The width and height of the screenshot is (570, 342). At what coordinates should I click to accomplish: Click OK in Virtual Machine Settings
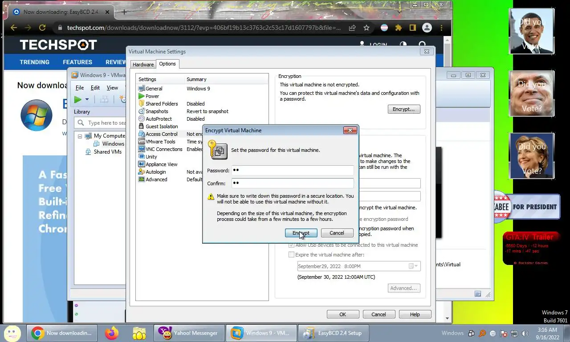(342, 314)
